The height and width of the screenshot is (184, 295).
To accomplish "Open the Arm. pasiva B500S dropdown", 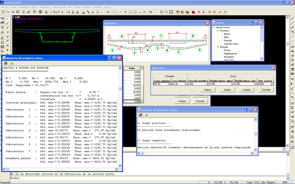I will tap(273, 84).
